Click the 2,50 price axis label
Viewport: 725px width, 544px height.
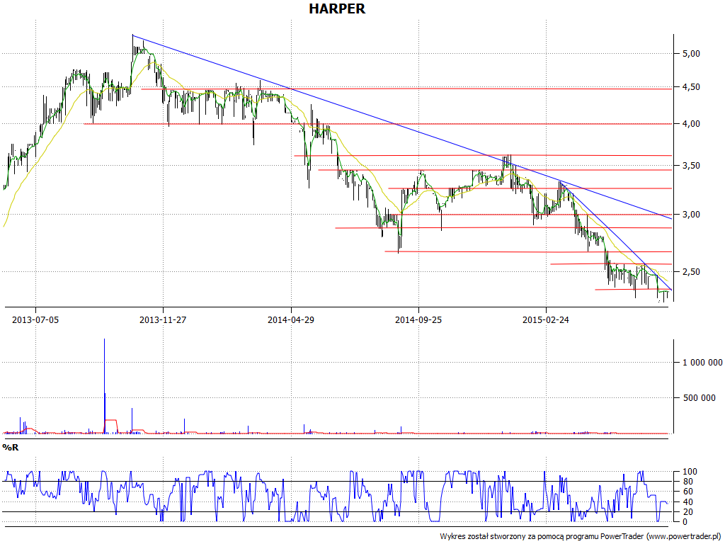pyautogui.click(x=691, y=272)
